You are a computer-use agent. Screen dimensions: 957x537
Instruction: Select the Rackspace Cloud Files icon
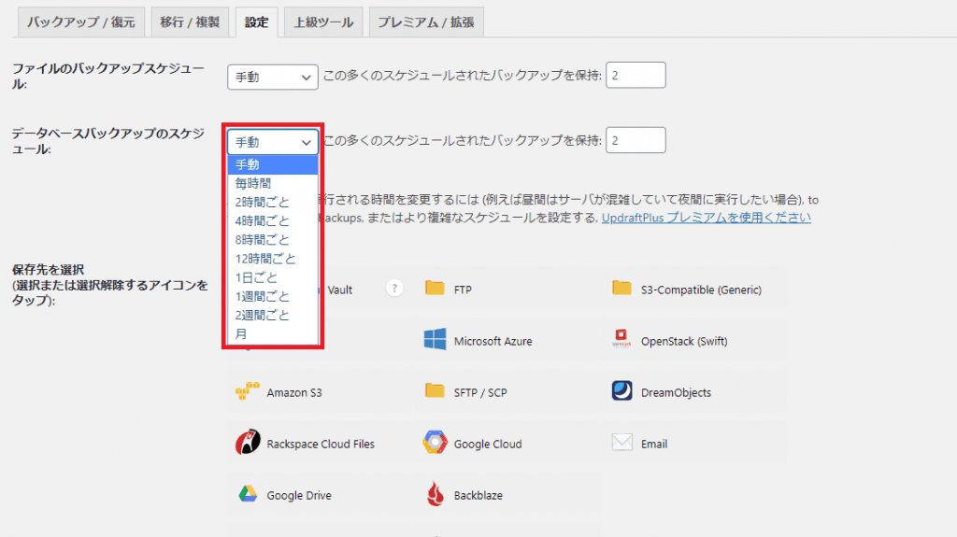pos(247,444)
